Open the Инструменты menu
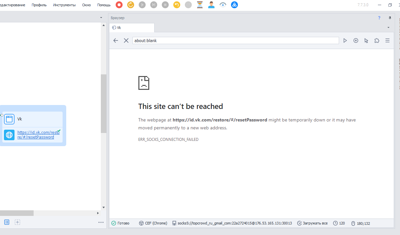This screenshot has width=400, height=235. click(64, 5)
